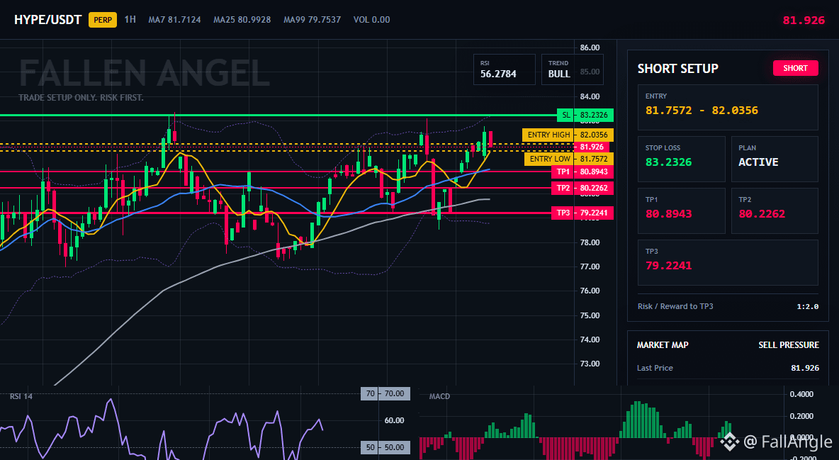Click the RSI 56.2784 info box
Image resolution: width=839 pixels, height=460 pixels.
tap(504, 69)
